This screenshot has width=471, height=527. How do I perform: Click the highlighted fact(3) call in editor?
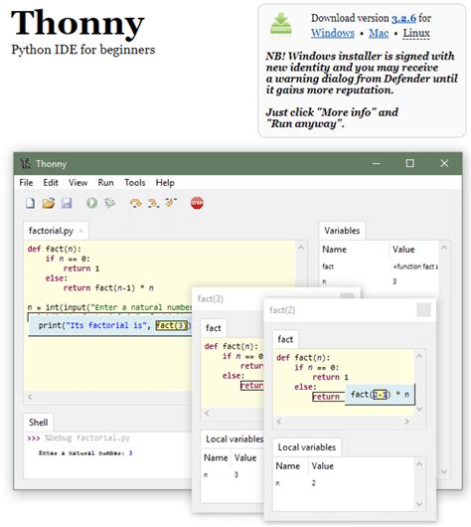(x=172, y=325)
